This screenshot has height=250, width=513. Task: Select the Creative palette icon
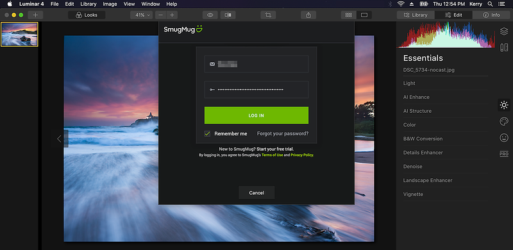tap(504, 121)
